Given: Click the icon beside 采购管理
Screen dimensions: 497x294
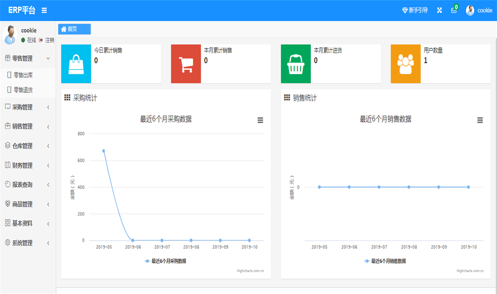Looking at the screenshot, I should (8, 107).
